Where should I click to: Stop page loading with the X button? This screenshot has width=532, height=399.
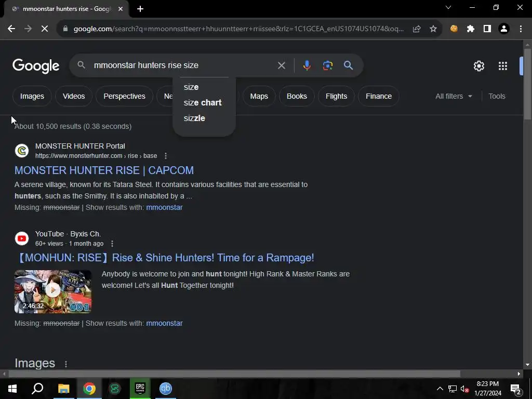(45, 29)
